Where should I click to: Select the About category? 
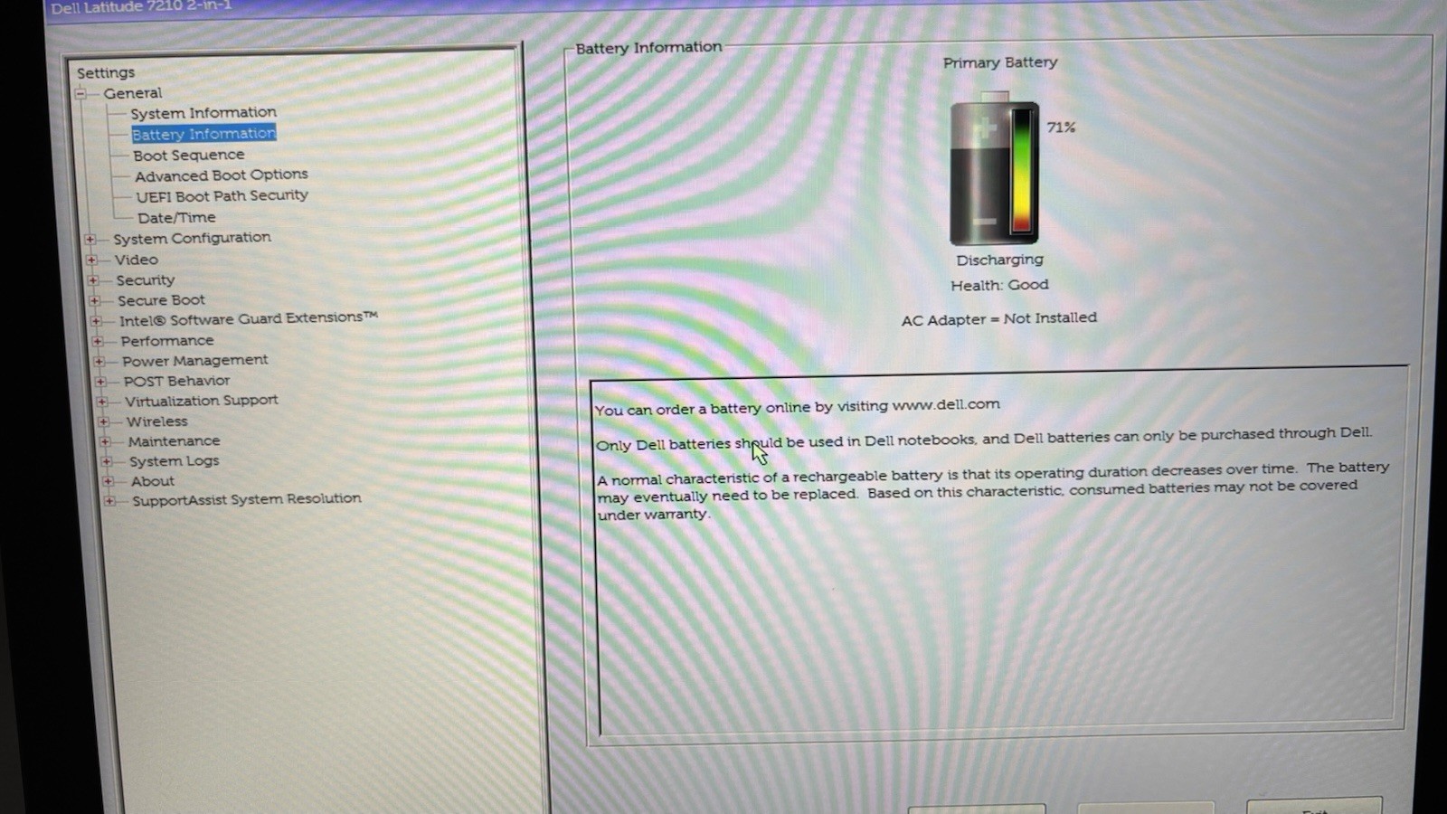coord(153,481)
